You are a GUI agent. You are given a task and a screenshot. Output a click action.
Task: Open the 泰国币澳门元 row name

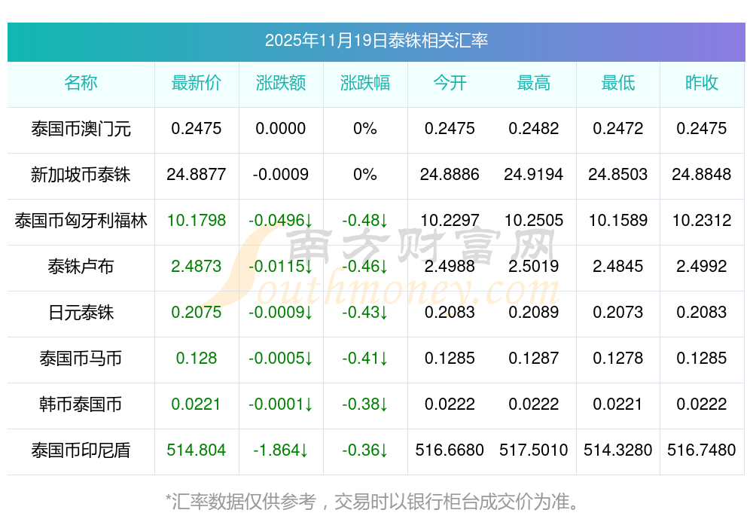click(x=81, y=129)
